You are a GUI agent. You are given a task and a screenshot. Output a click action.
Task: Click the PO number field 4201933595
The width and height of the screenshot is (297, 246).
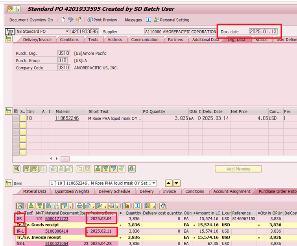pyautogui.click(x=85, y=31)
